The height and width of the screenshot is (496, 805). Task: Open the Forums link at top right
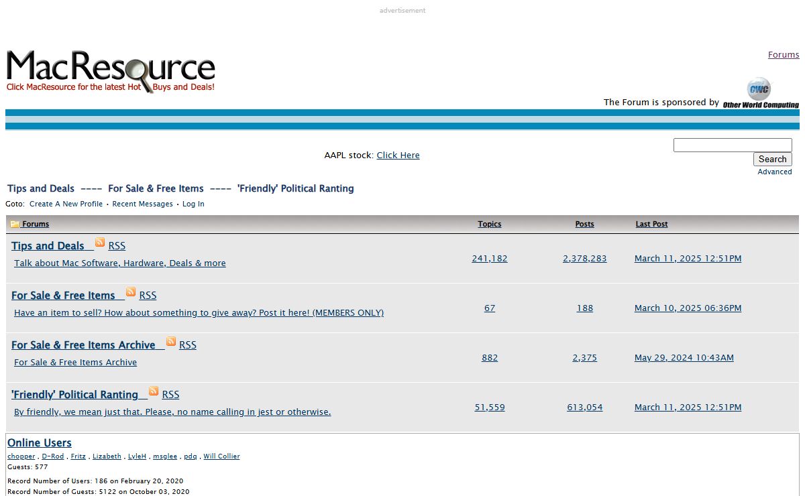click(783, 55)
